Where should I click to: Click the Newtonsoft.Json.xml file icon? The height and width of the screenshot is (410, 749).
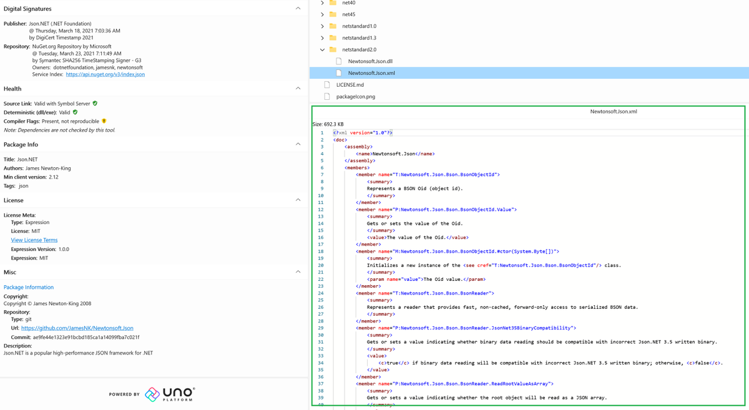coord(339,73)
